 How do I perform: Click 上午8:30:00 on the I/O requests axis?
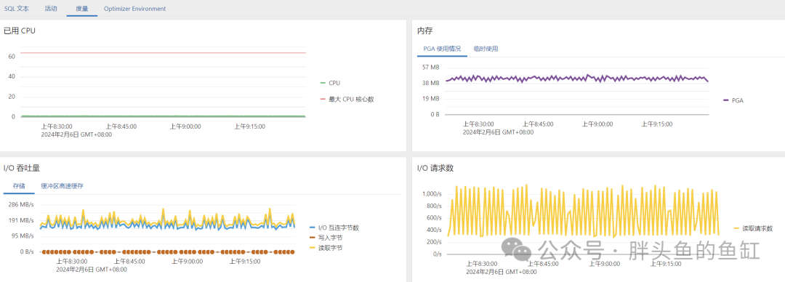(482, 264)
